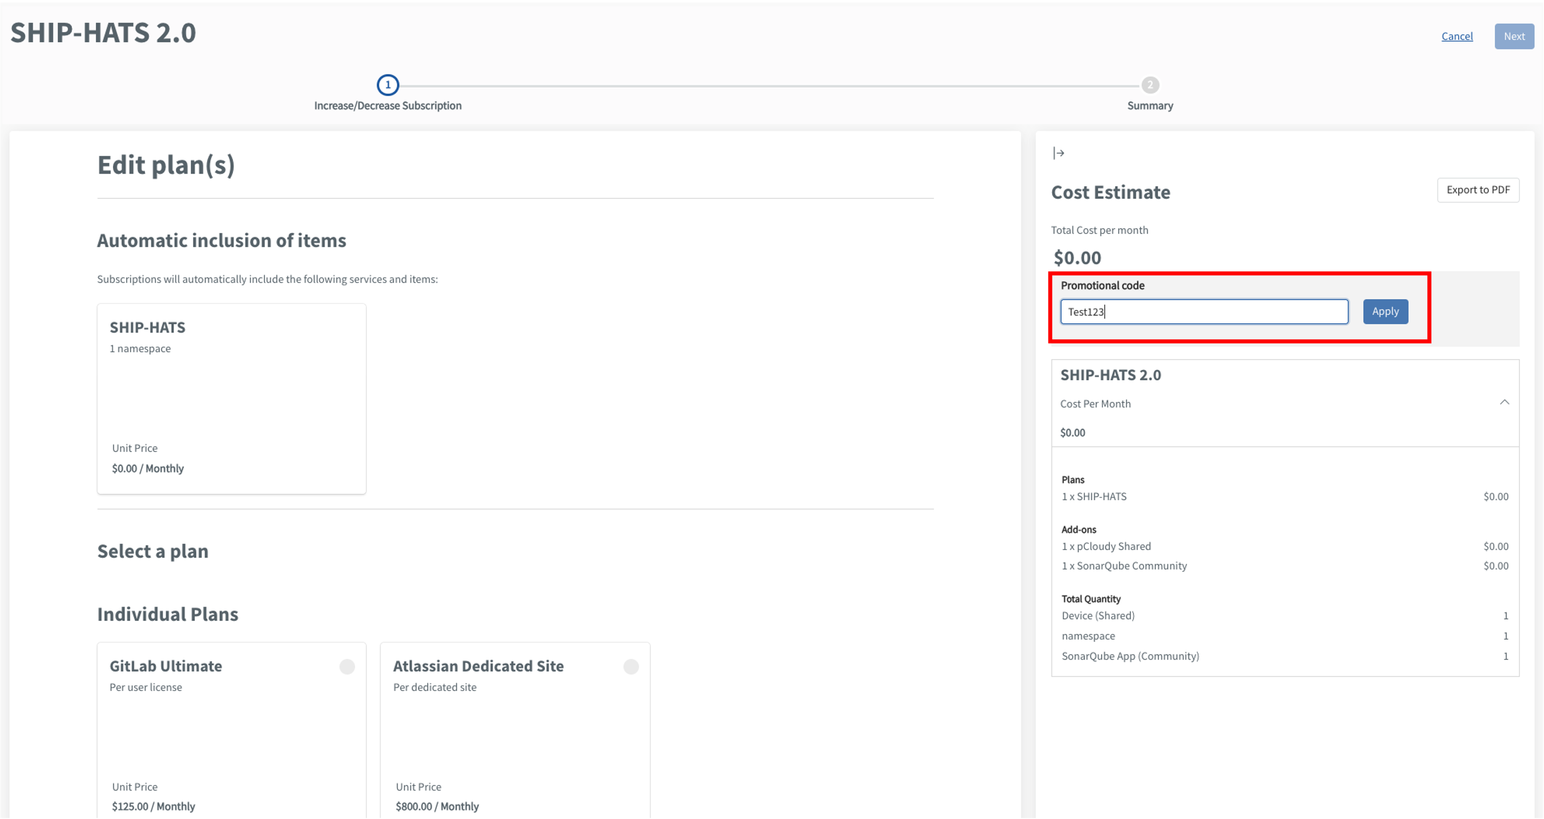
Task: Click the $0.00 / Monthly unit price
Action: point(147,468)
